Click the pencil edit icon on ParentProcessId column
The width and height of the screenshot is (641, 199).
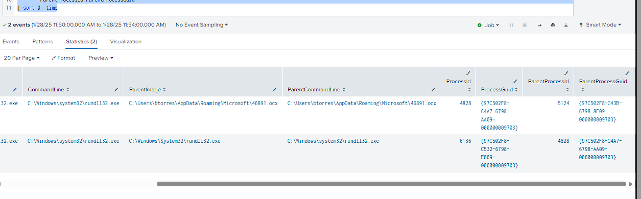click(x=566, y=73)
